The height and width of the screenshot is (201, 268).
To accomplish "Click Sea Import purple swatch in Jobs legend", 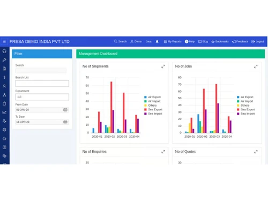I will coord(238,114).
